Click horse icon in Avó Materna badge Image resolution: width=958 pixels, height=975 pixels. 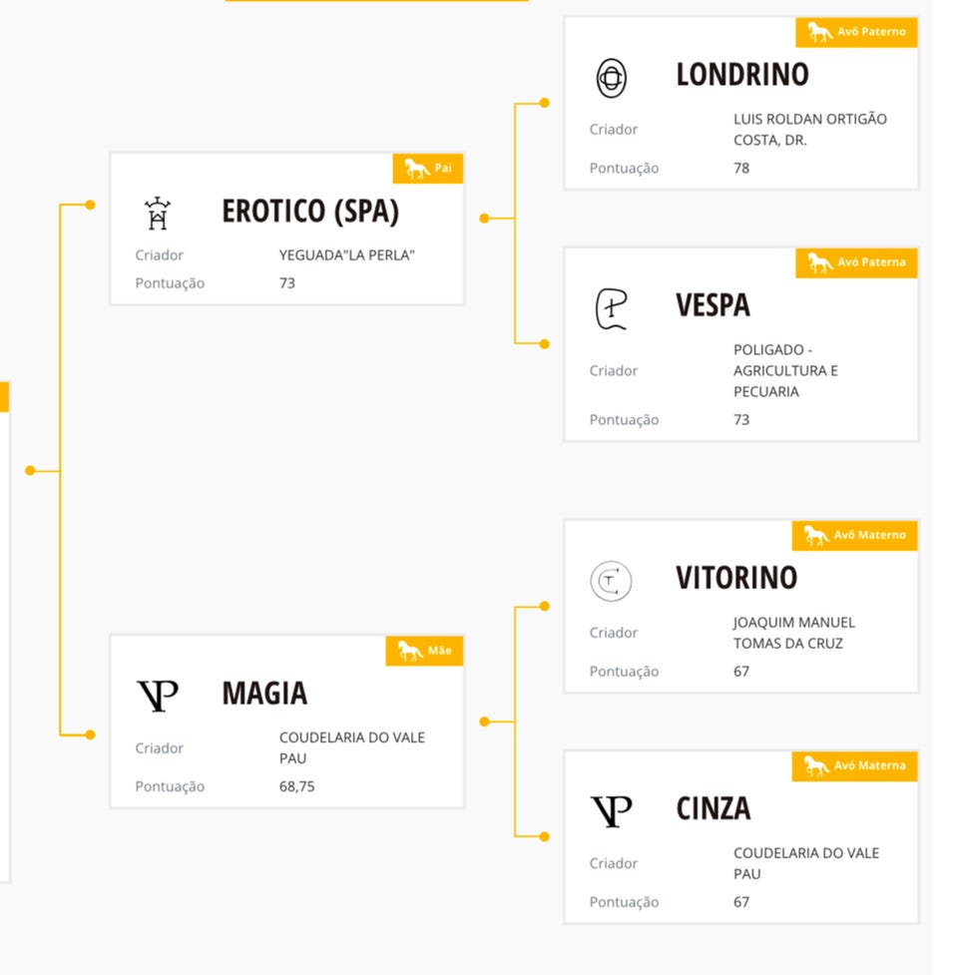click(x=815, y=765)
